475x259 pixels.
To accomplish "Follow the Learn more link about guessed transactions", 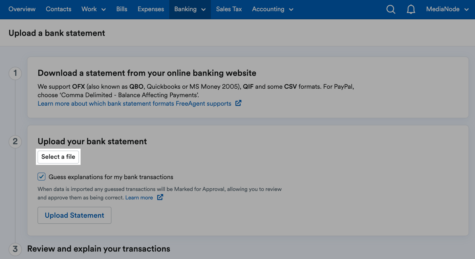I will pos(139,197).
